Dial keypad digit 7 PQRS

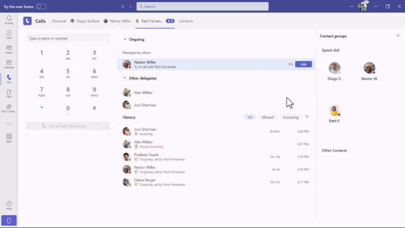click(x=41, y=91)
